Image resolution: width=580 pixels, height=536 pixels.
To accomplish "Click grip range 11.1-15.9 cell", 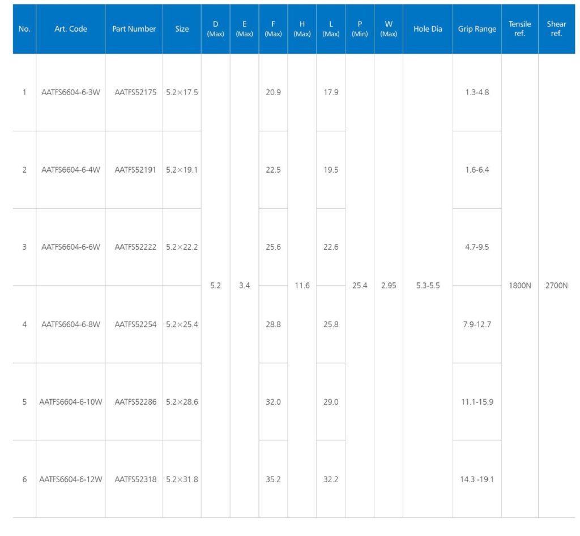I will pyautogui.click(x=477, y=402).
